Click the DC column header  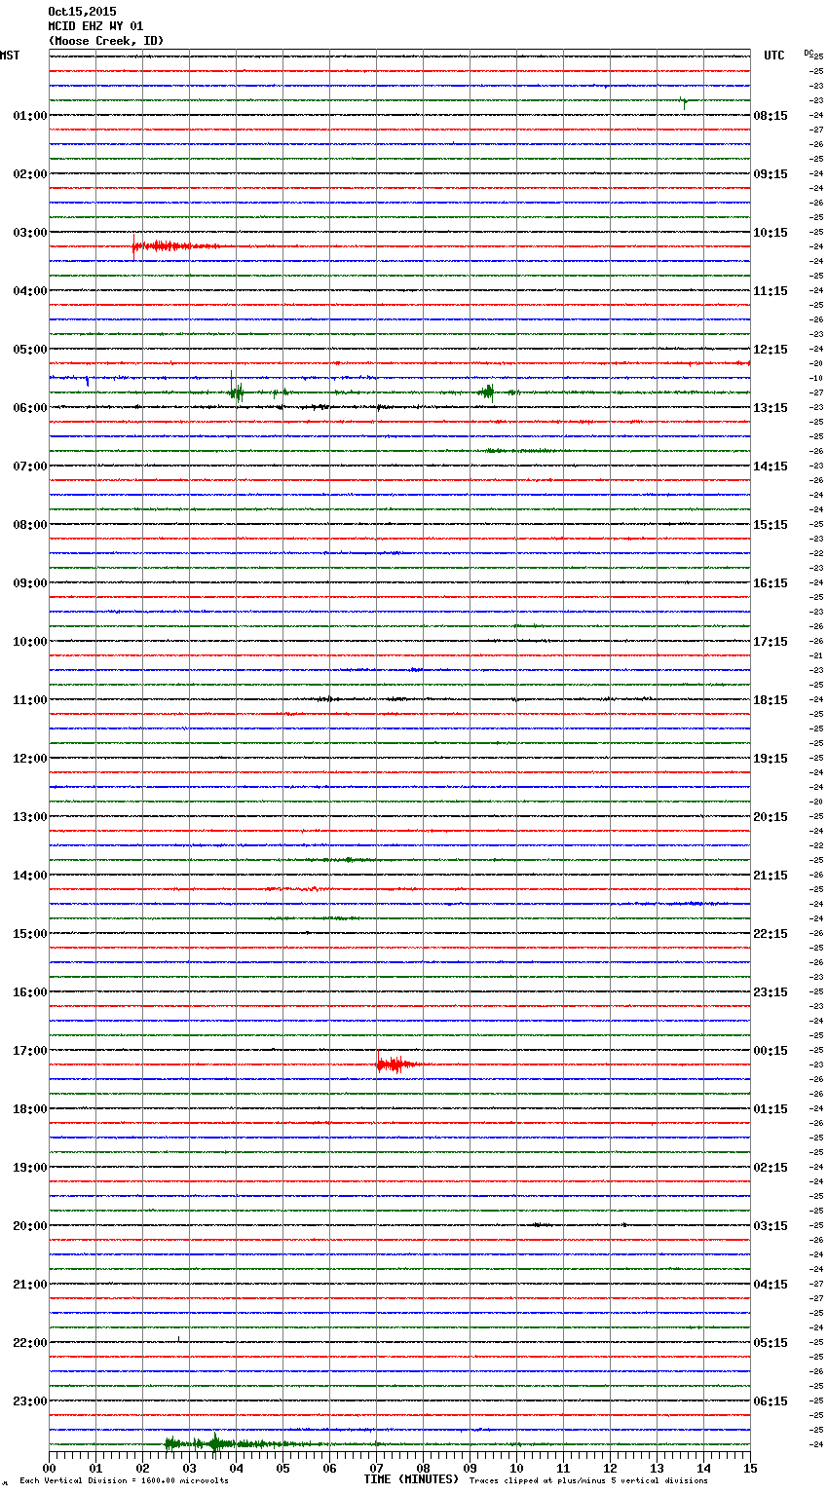pos(809,53)
